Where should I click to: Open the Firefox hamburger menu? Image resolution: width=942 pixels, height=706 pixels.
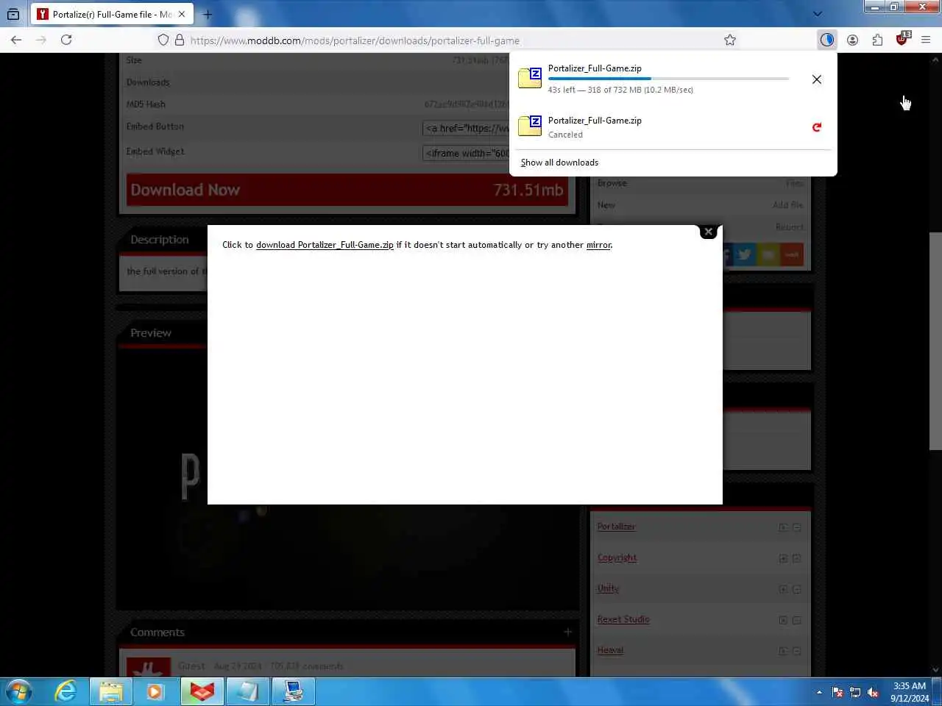click(926, 40)
